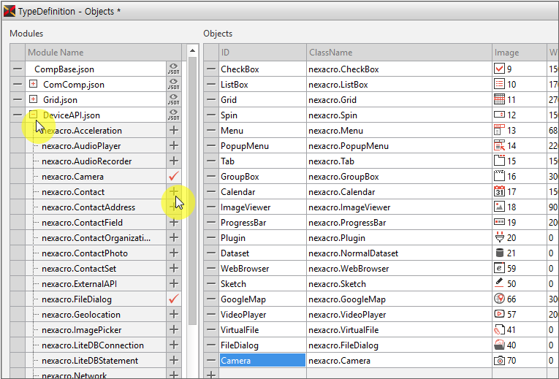Expand the ComComp.json module
Screen dimensions: 559x379
(x=33, y=85)
